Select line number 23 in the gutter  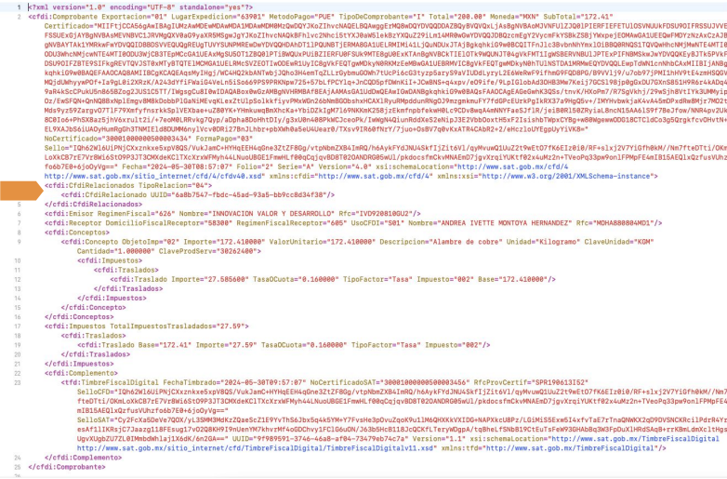click(x=18, y=382)
